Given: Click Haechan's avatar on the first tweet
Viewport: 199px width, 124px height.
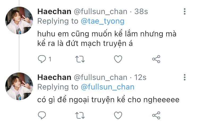Looking at the screenshot, I should [19, 20].
